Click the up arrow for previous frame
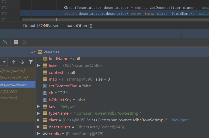This screenshot has height=138, width=209. tap(14, 62)
